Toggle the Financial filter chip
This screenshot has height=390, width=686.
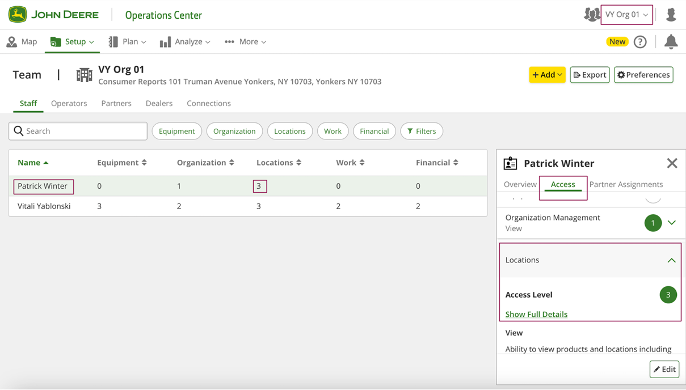click(374, 131)
